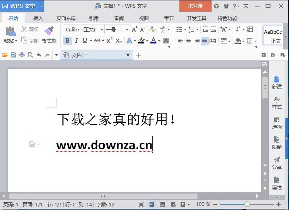Open the Restrict editing sidebar panel
Image resolution: width=289 pixels, height=210 pixels.
point(277,143)
